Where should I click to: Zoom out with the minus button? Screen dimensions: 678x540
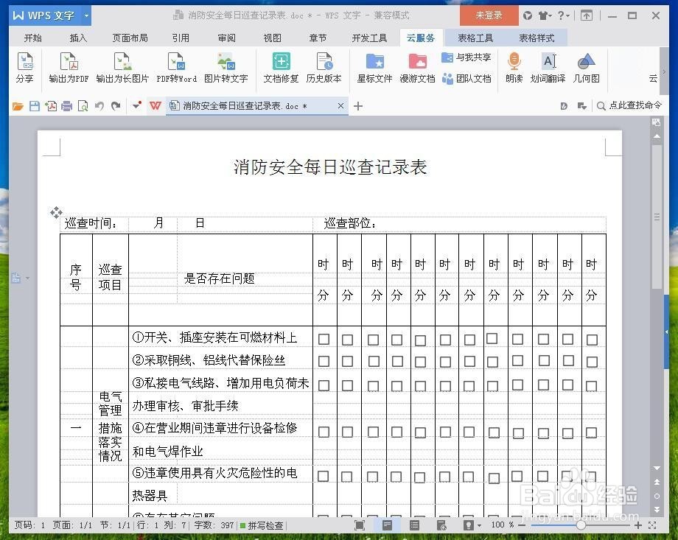(522, 525)
